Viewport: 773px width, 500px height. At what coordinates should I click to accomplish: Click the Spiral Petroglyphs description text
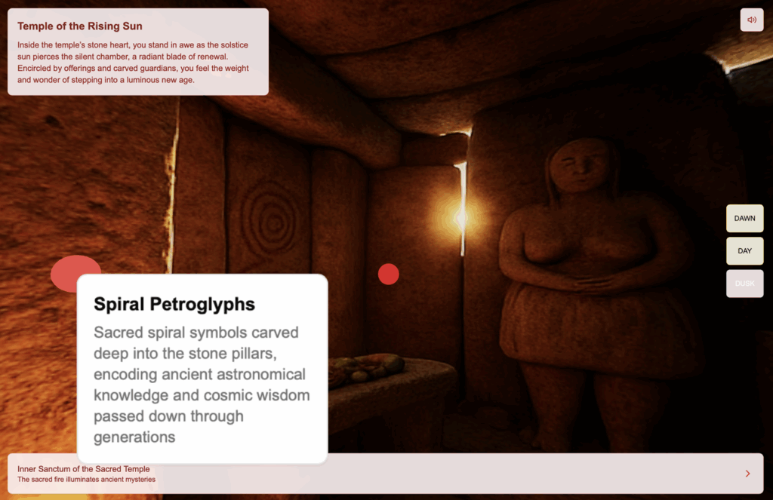click(202, 385)
